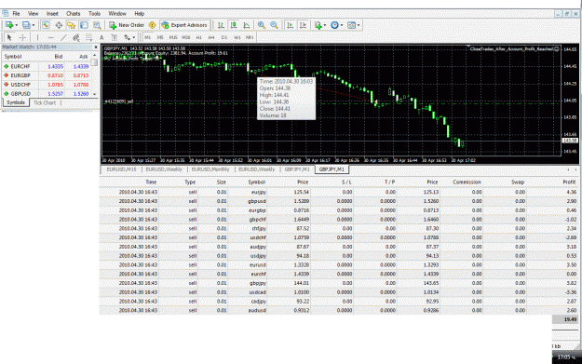Screen dimensions: 582x364
Task: Switch chart to line chart style
Action: tap(247, 25)
